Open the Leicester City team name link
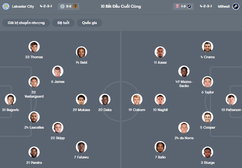The height and width of the screenshot is (168, 242). coord(23,6)
